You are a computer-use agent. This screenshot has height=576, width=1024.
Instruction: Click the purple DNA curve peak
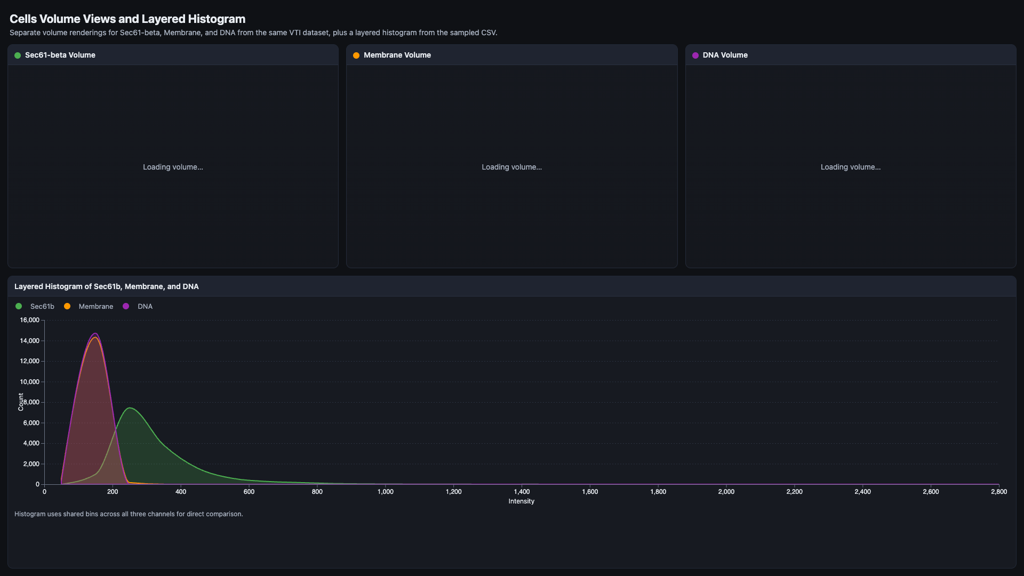(95, 334)
